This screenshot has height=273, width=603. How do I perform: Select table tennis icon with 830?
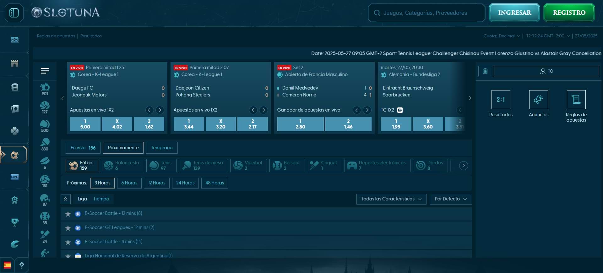(45, 145)
